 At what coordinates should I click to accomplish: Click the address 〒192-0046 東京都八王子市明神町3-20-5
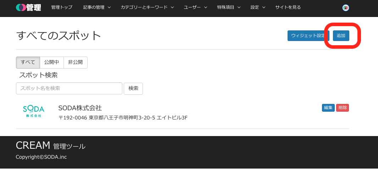coord(123,118)
